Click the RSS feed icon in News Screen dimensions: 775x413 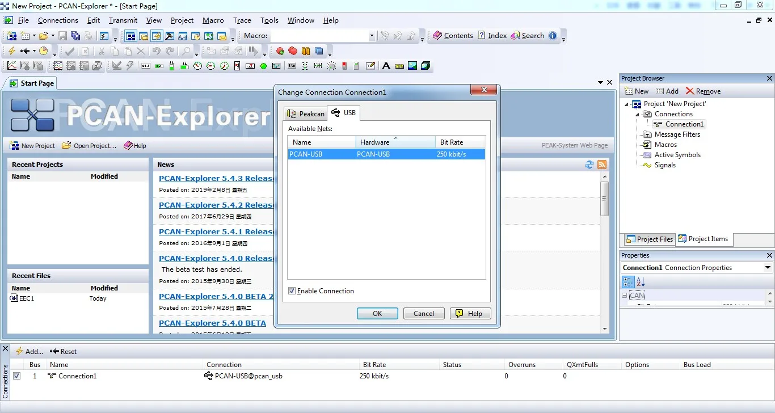[602, 165]
